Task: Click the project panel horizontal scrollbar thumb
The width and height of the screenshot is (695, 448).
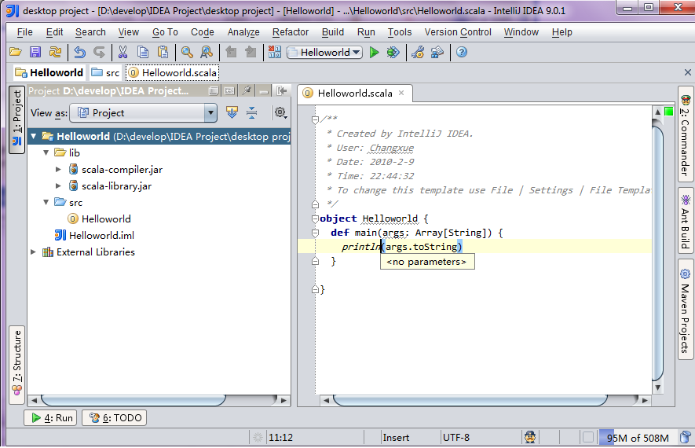Action: coord(133,400)
